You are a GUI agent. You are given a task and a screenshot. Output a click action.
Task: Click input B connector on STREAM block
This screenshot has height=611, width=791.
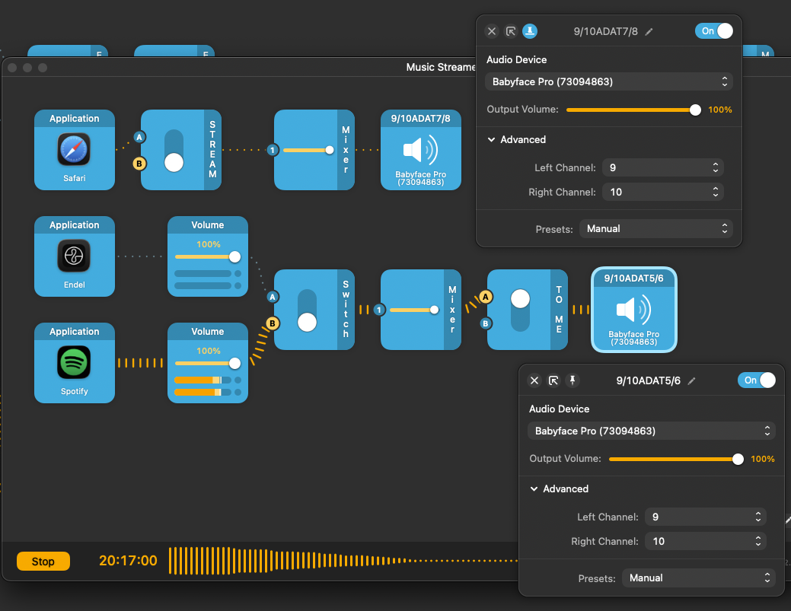(x=139, y=164)
